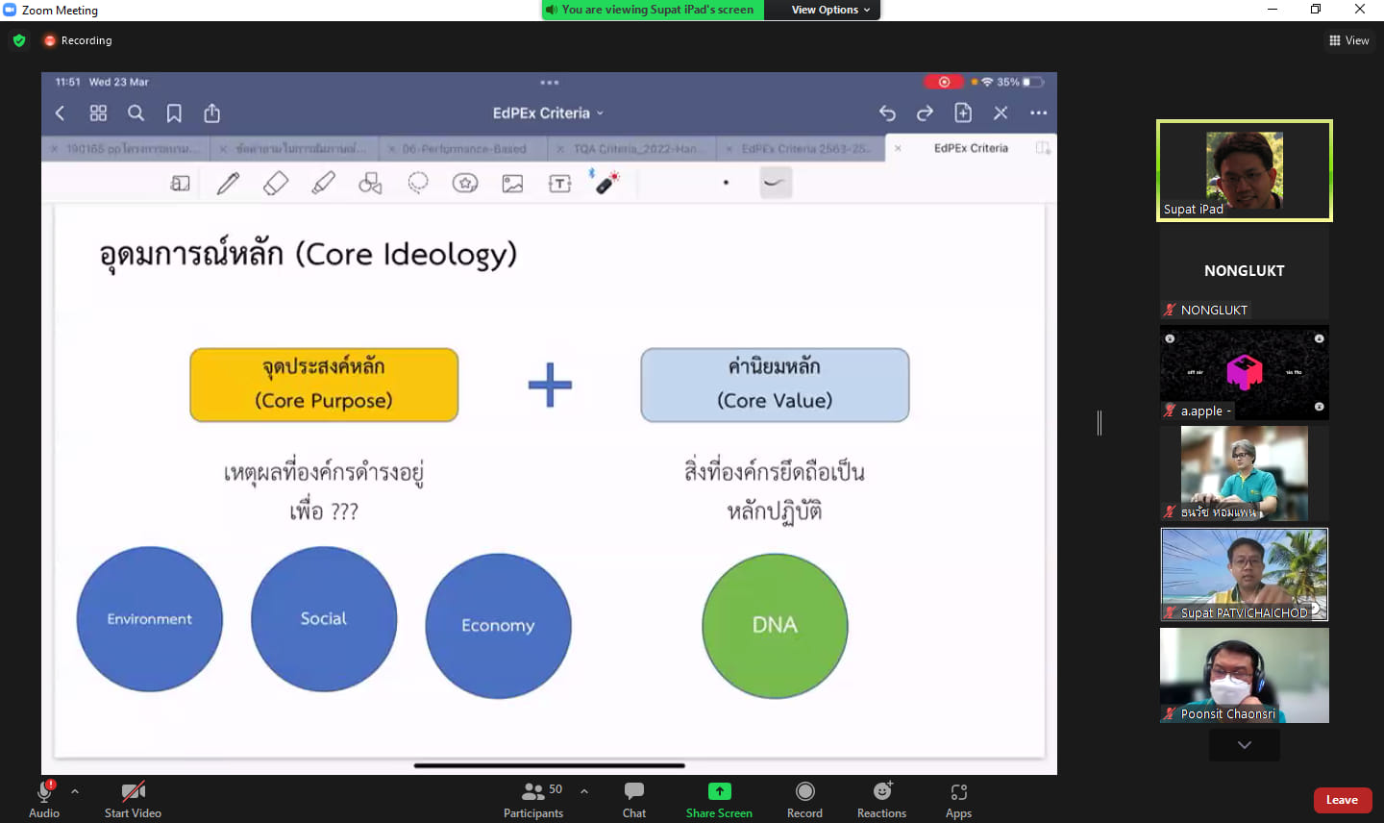The image size is (1384, 823).
Task: Click the Core Value blue box
Action: point(775,385)
